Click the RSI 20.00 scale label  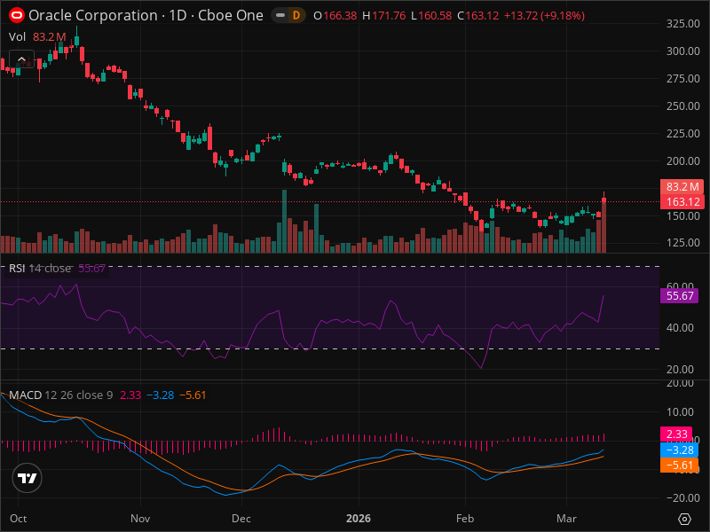[680, 370]
